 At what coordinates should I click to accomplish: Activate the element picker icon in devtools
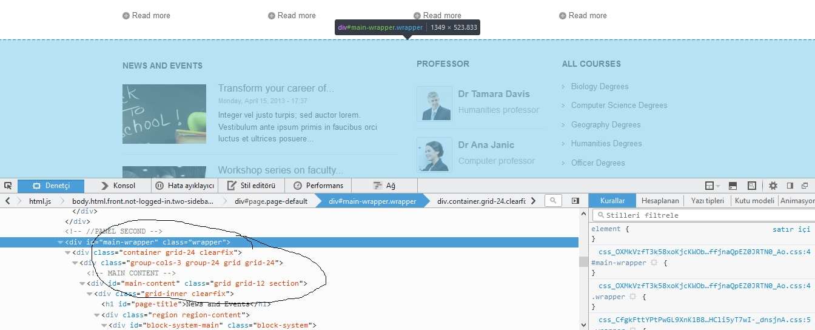pos(8,186)
